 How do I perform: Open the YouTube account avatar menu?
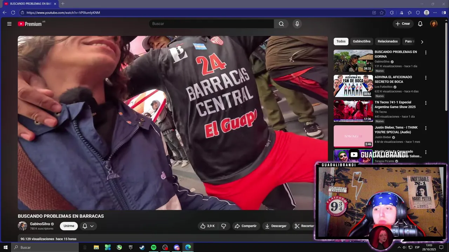(434, 24)
